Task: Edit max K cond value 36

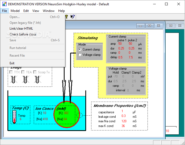Action: pyautogui.click(x=123, y=126)
